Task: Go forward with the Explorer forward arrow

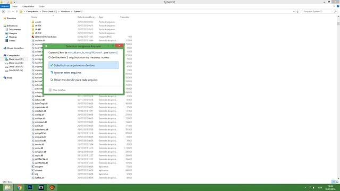Action: point(8,12)
